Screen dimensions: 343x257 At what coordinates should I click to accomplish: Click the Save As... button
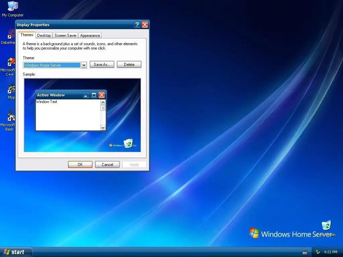tap(102, 65)
